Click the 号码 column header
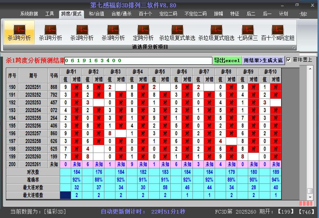The image size is (319, 218). click(x=54, y=76)
